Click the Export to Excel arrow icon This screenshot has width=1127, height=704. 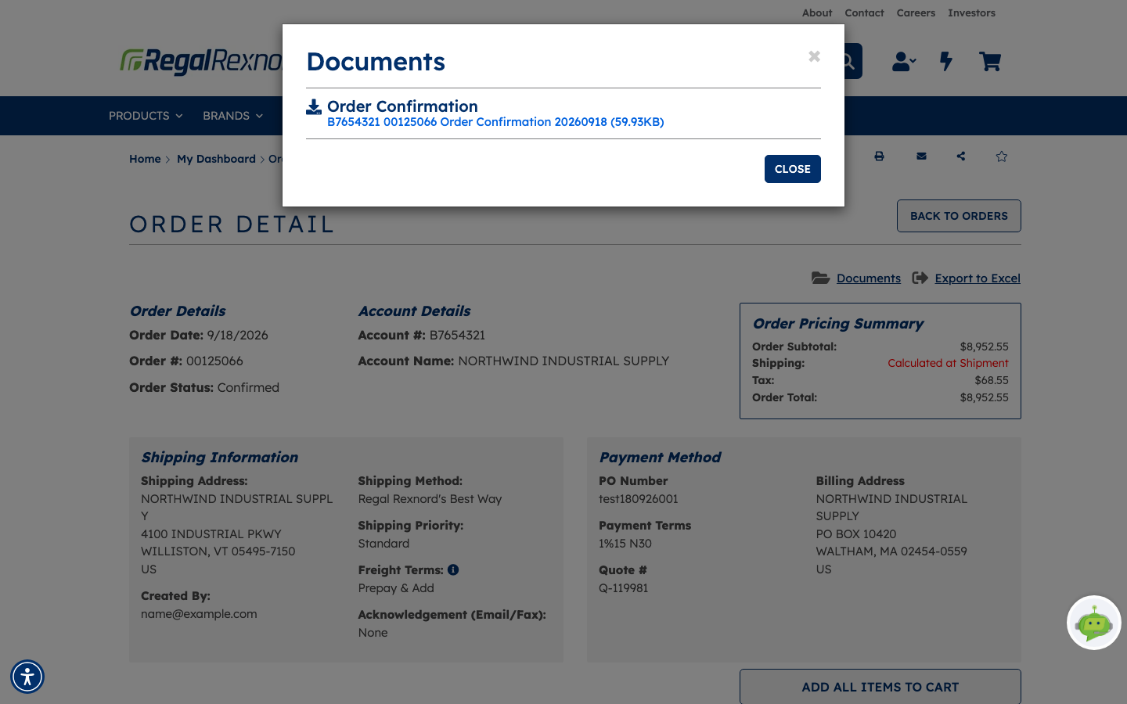[920, 278]
